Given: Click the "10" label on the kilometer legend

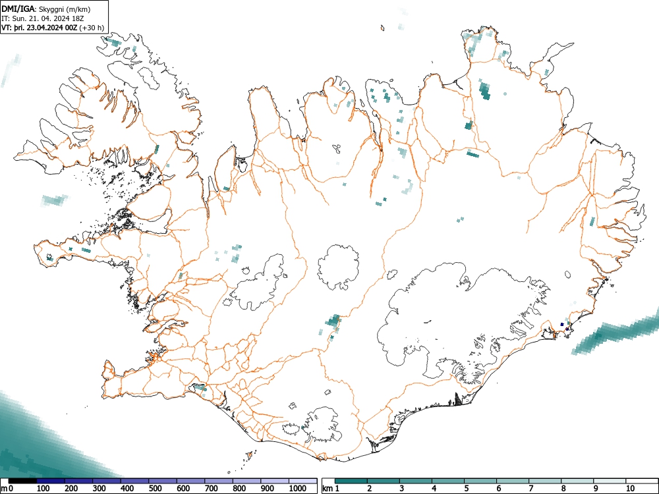Looking at the screenshot, I should [629, 489].
